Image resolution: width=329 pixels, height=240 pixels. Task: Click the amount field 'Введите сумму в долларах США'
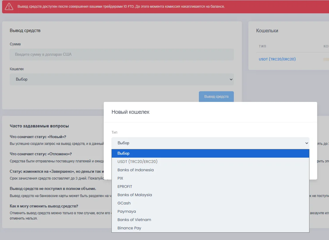(x=122, y=55)
